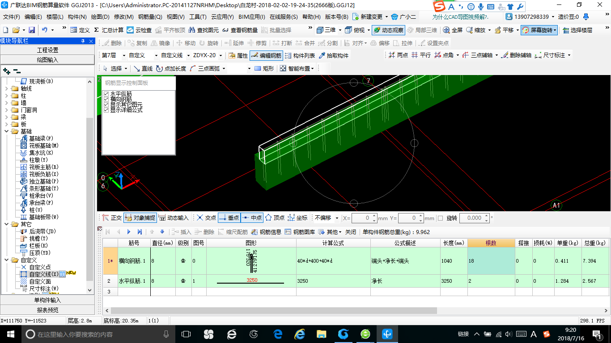The width and height of the screenshot is (611, 343).
Task: Enable the 旋转 rotation checkbox
Action: 440,218
